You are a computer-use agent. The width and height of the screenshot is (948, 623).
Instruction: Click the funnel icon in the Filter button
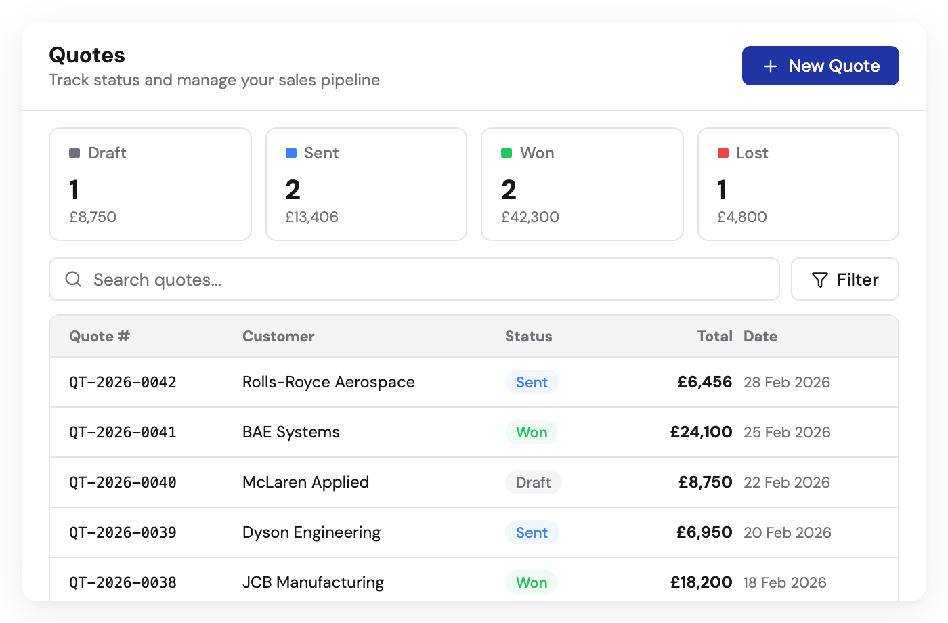[x=820, y=279]
